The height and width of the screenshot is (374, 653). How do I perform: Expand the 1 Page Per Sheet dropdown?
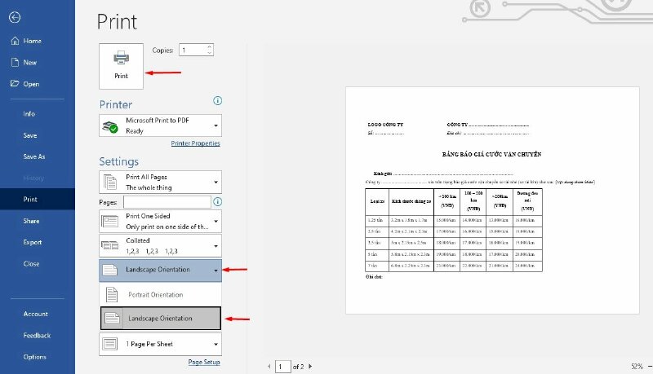[x=160, y=344]
